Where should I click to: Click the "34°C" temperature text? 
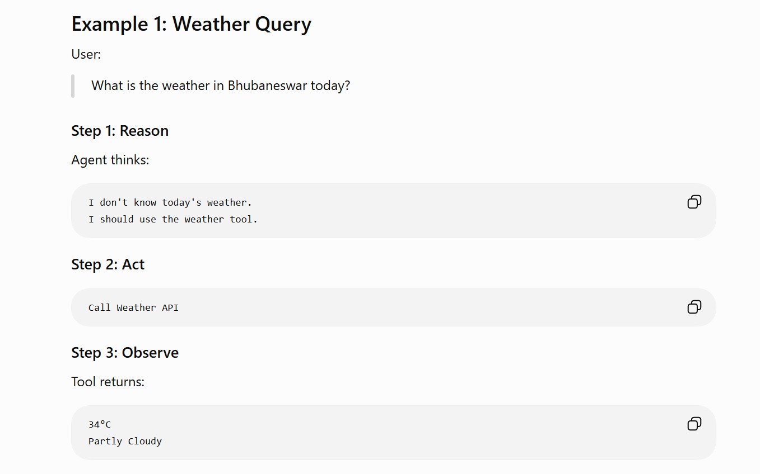coord(100,424)
